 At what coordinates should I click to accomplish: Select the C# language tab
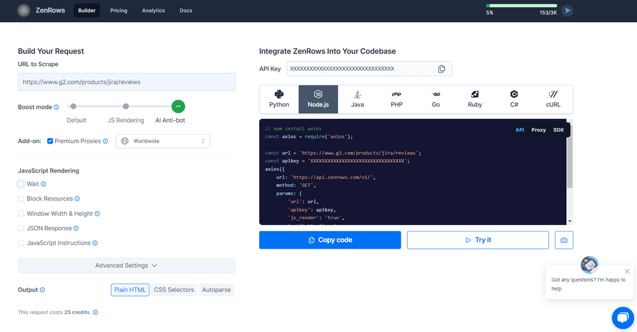click(514, 99)
